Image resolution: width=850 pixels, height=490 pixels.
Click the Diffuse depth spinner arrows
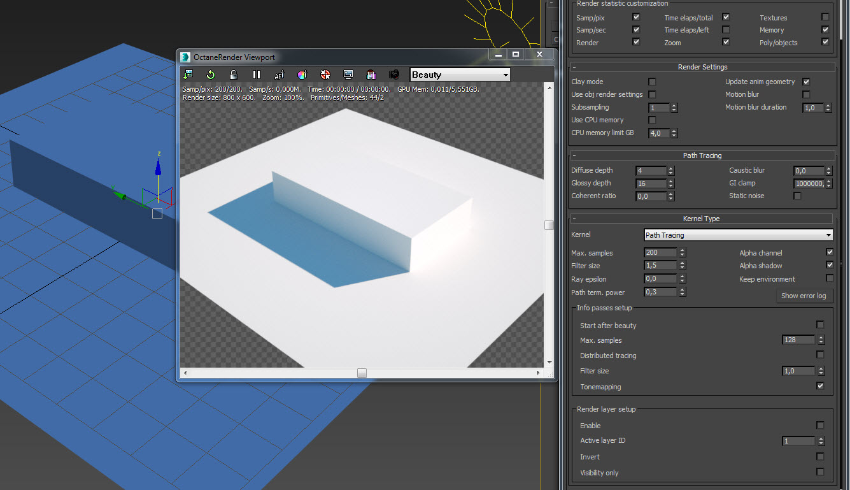(x=670, y=171)
